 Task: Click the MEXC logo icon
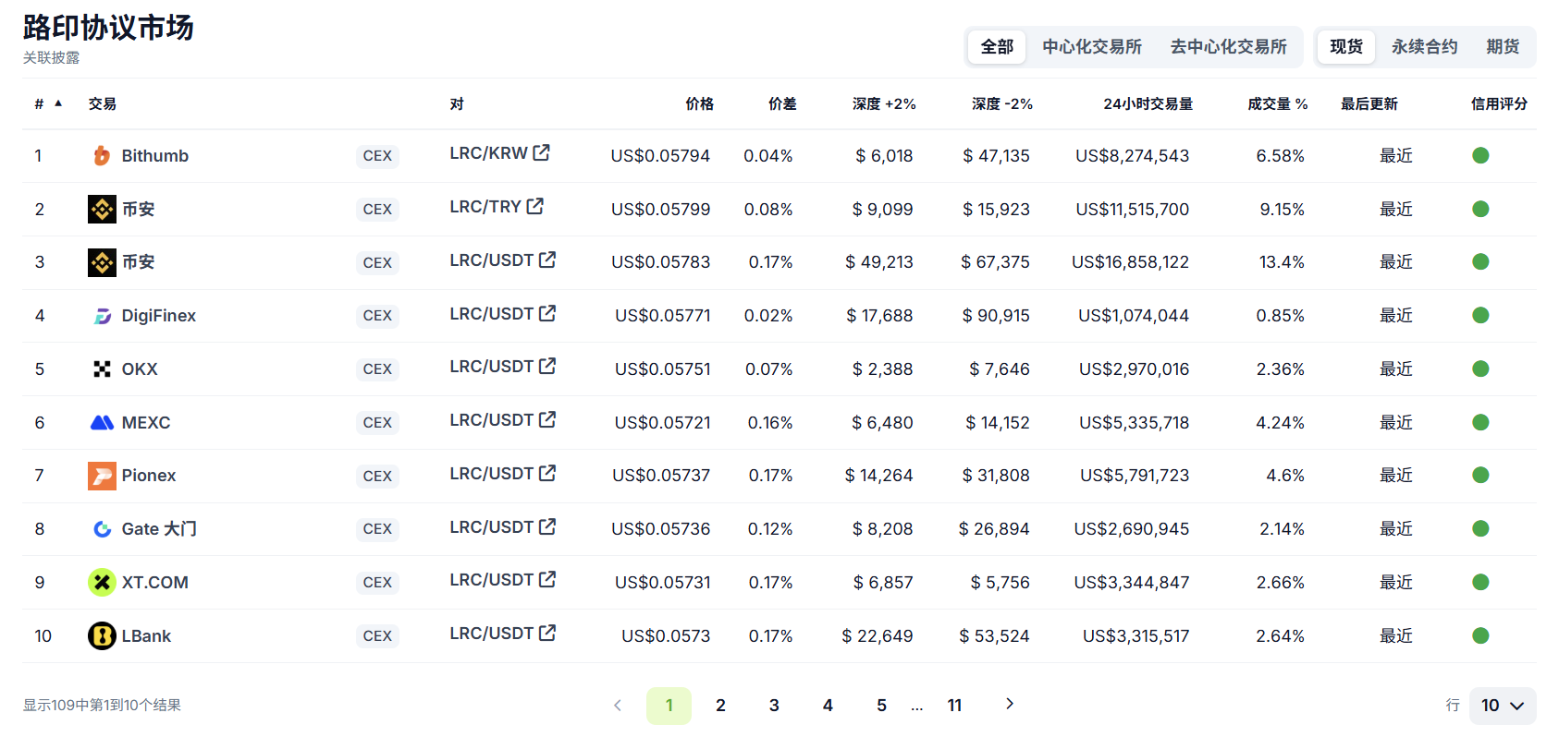(x=102, y=423)
